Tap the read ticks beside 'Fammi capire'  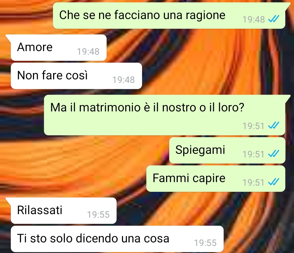tap(274, 182)
